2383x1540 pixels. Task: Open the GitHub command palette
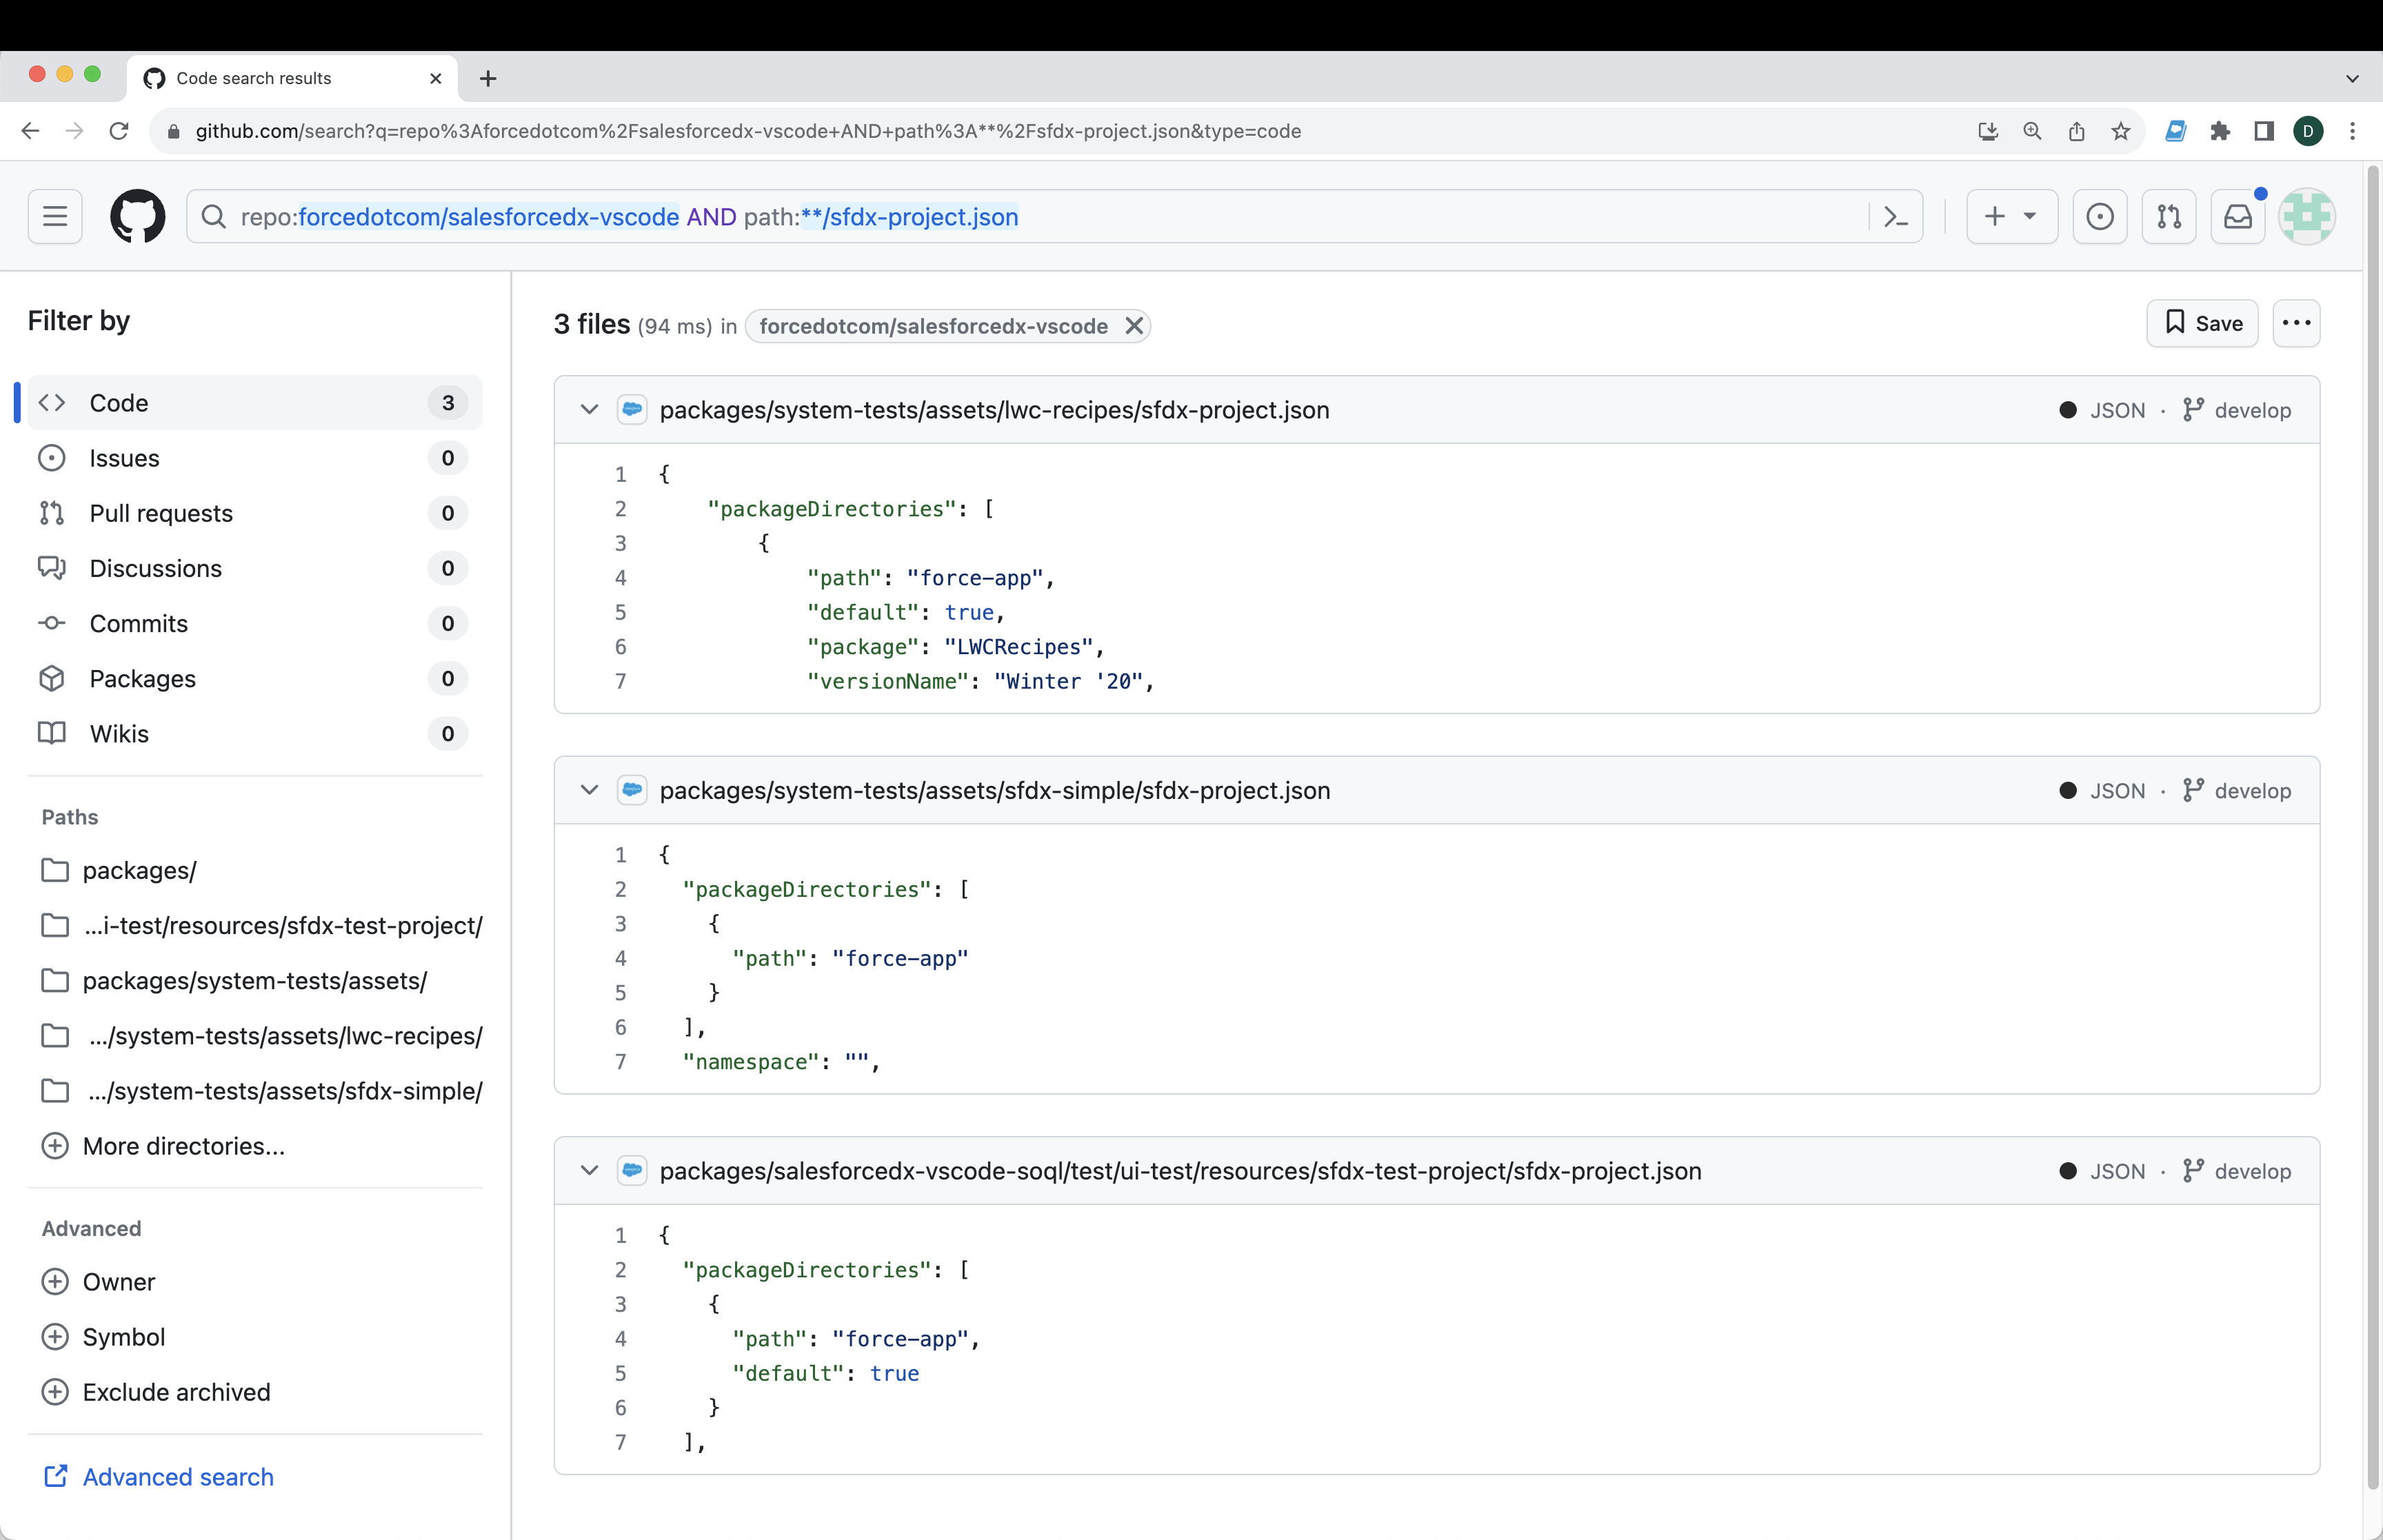pos(1896,216)
